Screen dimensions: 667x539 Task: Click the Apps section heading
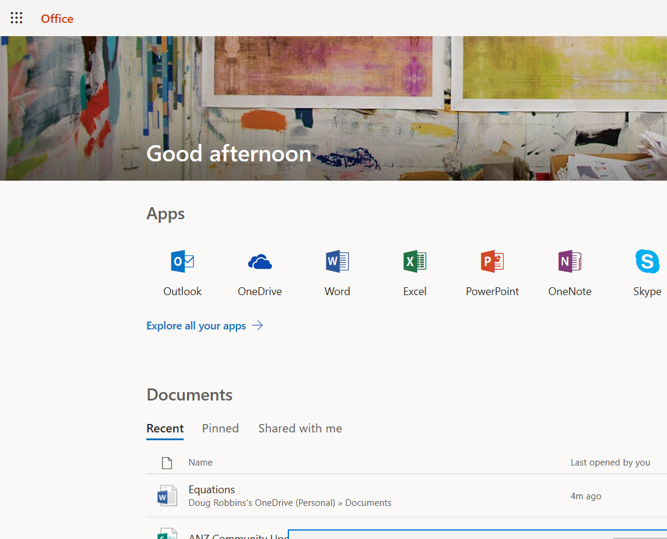166,214
